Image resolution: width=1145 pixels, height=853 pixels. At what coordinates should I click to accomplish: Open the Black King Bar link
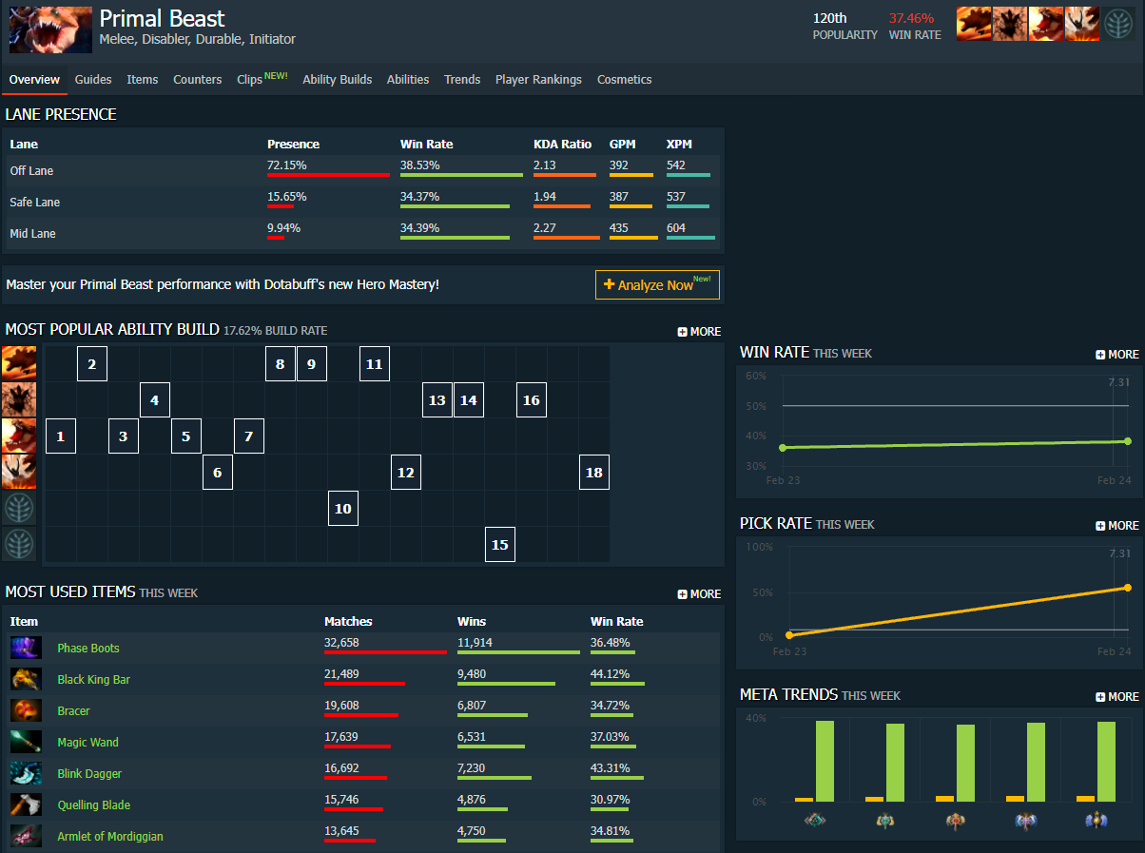tap(94, 680)
